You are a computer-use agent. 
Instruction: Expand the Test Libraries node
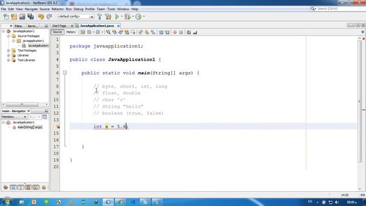(x=9, y=60)
